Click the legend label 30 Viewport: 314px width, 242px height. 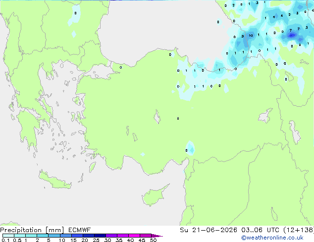pyautogui.click(x=107, y=240)
